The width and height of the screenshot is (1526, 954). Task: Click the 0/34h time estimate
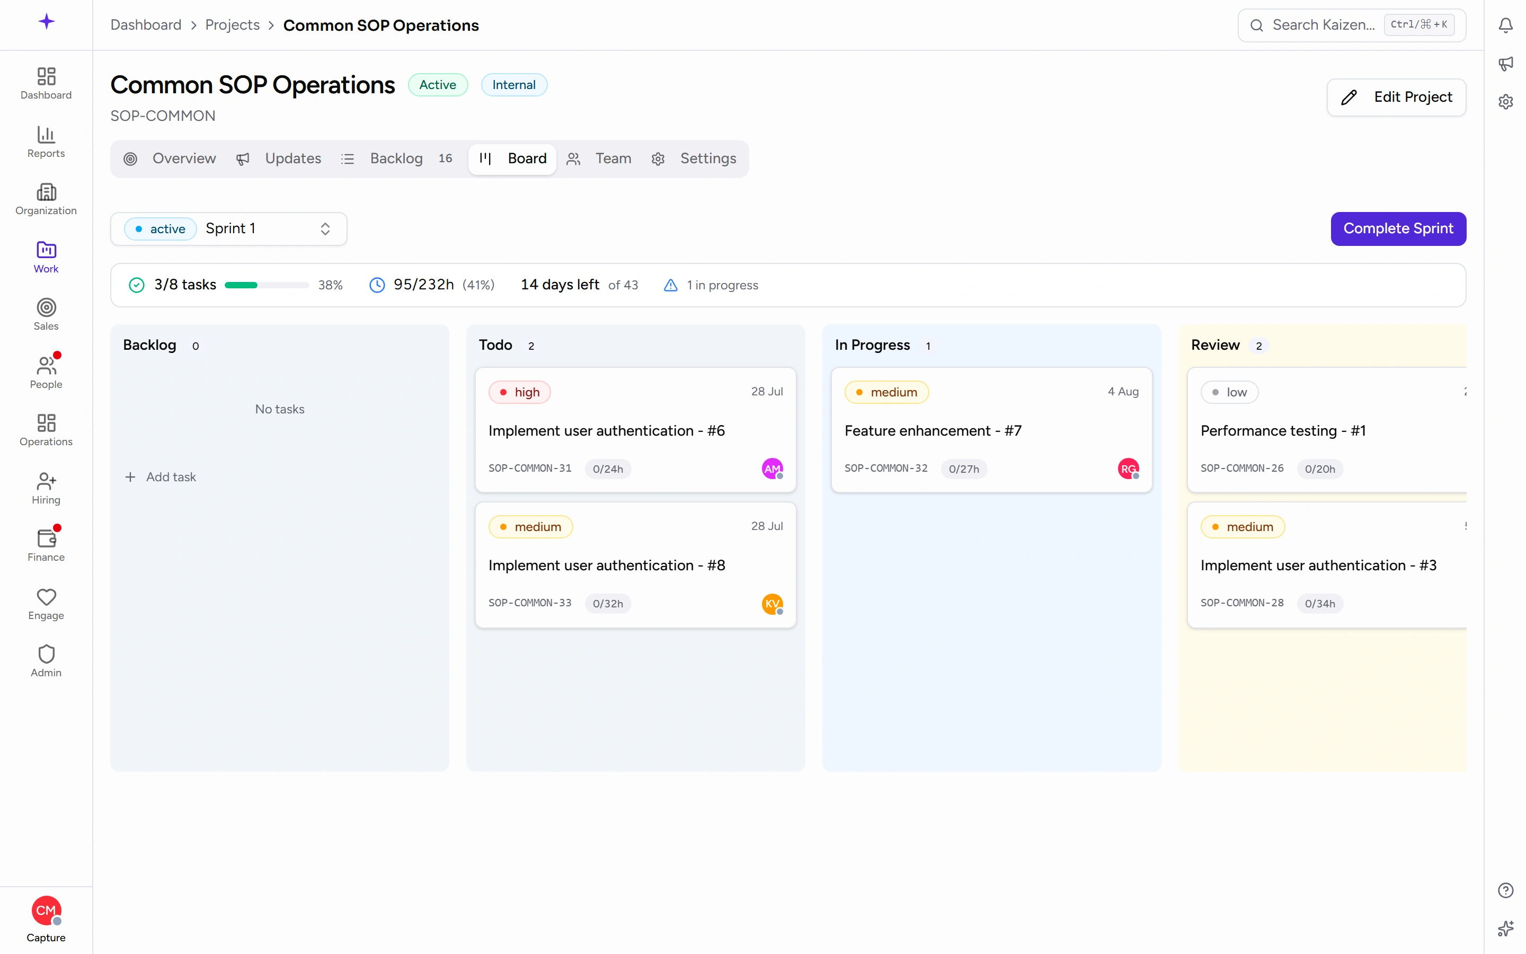coord(1320,604)
